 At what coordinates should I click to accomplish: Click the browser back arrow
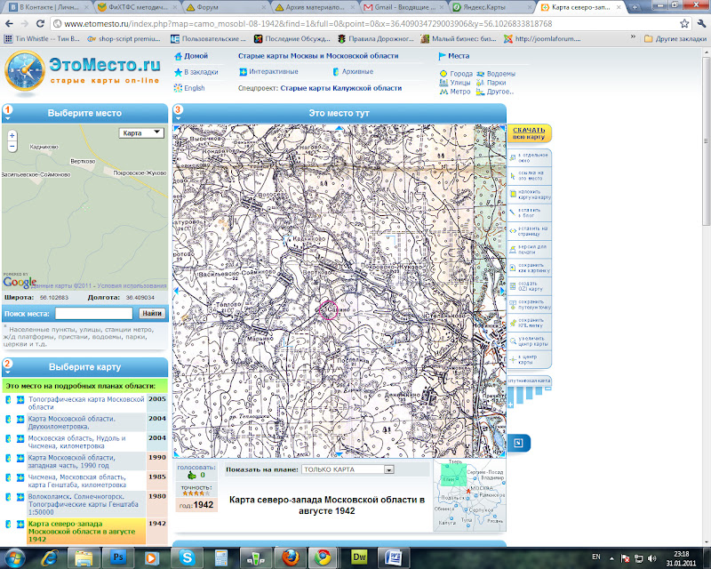(x=9, y=24)
